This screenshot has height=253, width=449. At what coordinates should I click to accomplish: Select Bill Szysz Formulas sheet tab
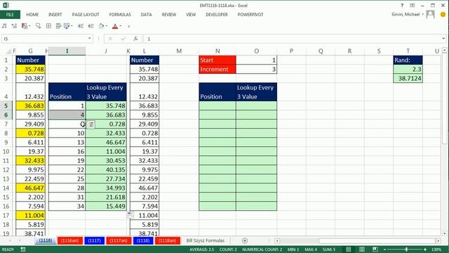click(206, 240)
